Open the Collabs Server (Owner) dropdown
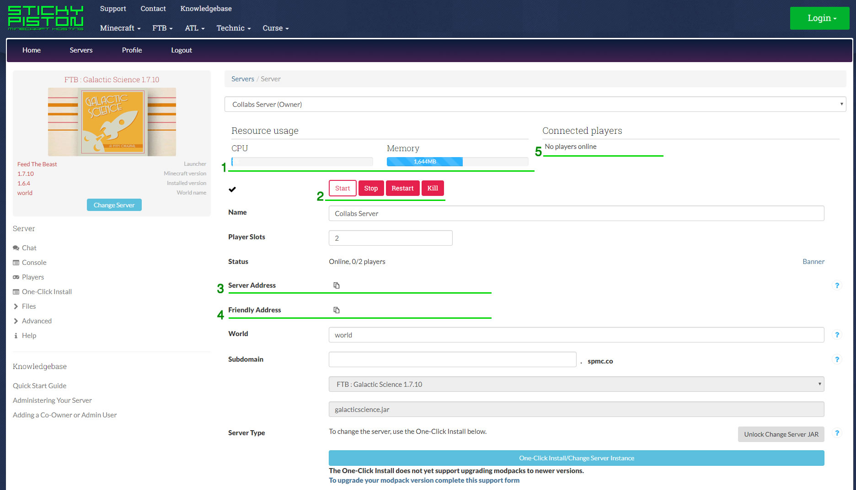Viewport: 856px width, 490px height. [x=535, y=104]
